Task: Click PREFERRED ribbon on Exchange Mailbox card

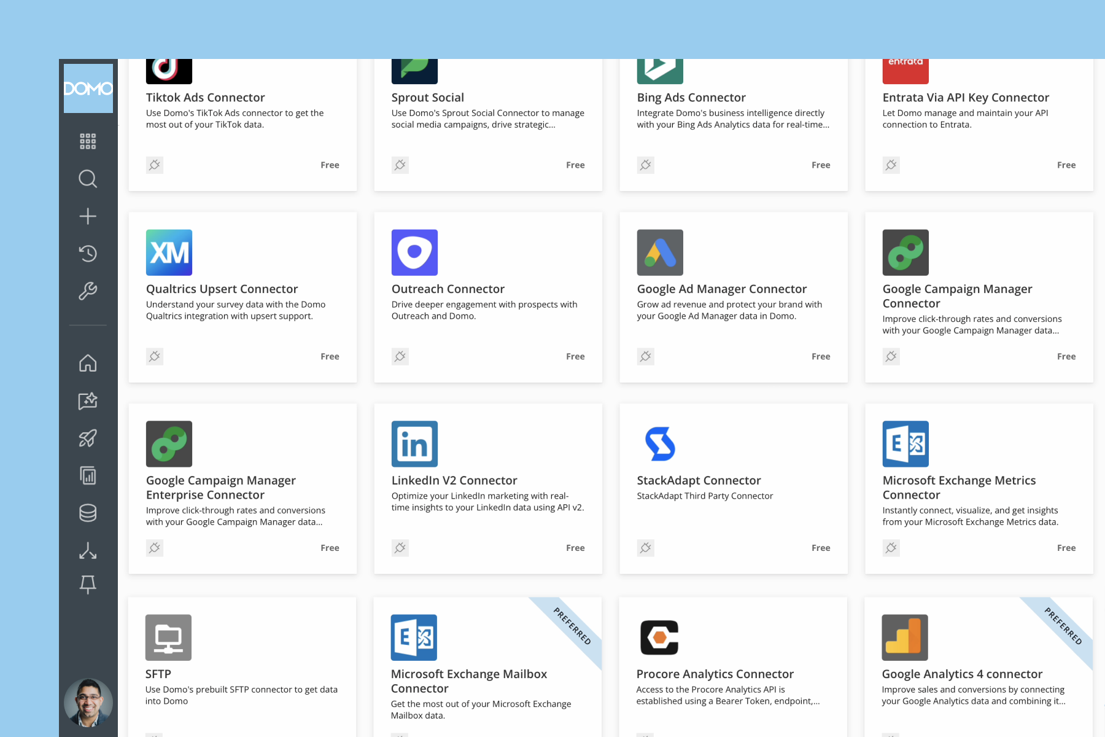Action: point(572,626)
